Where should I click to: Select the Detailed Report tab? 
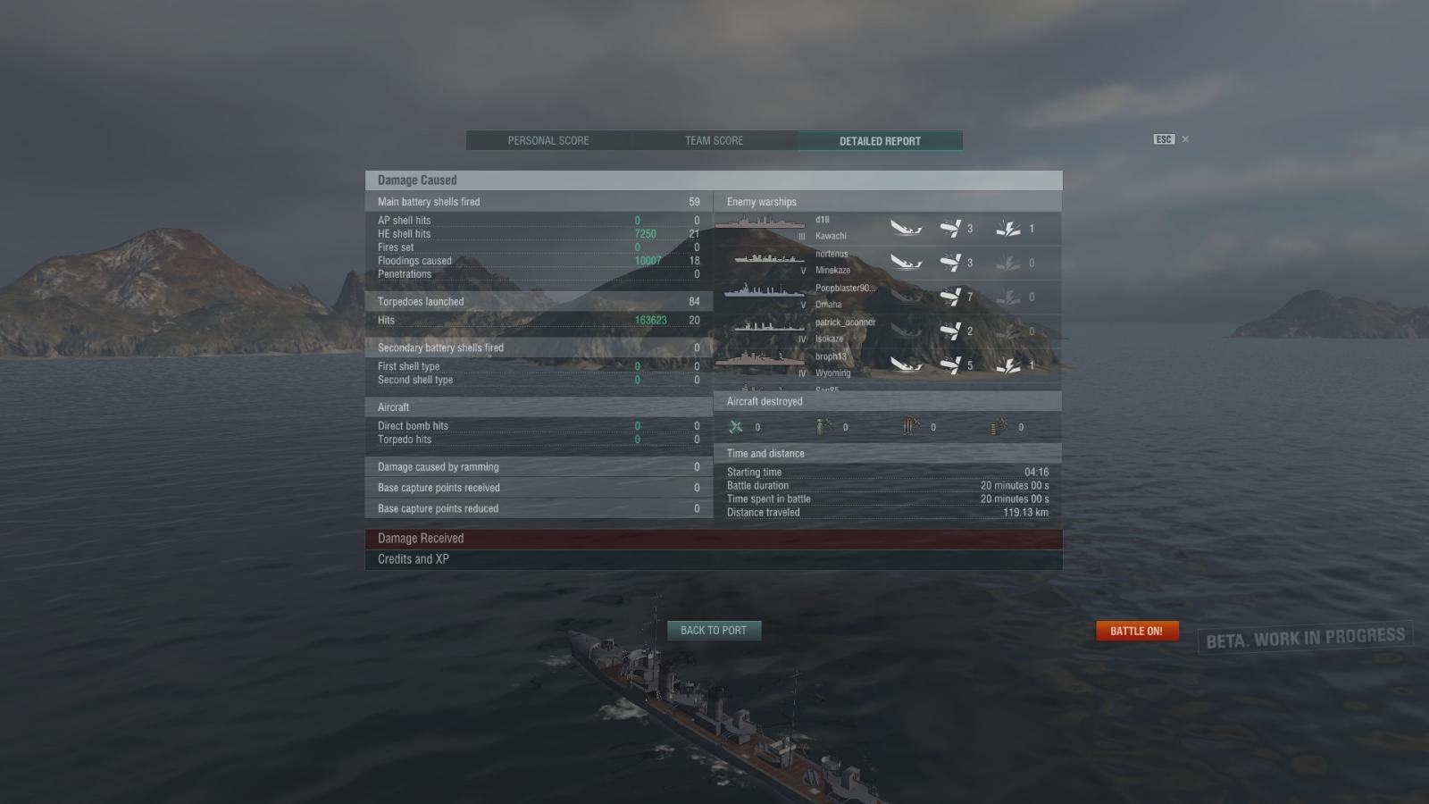pos(880,141)
